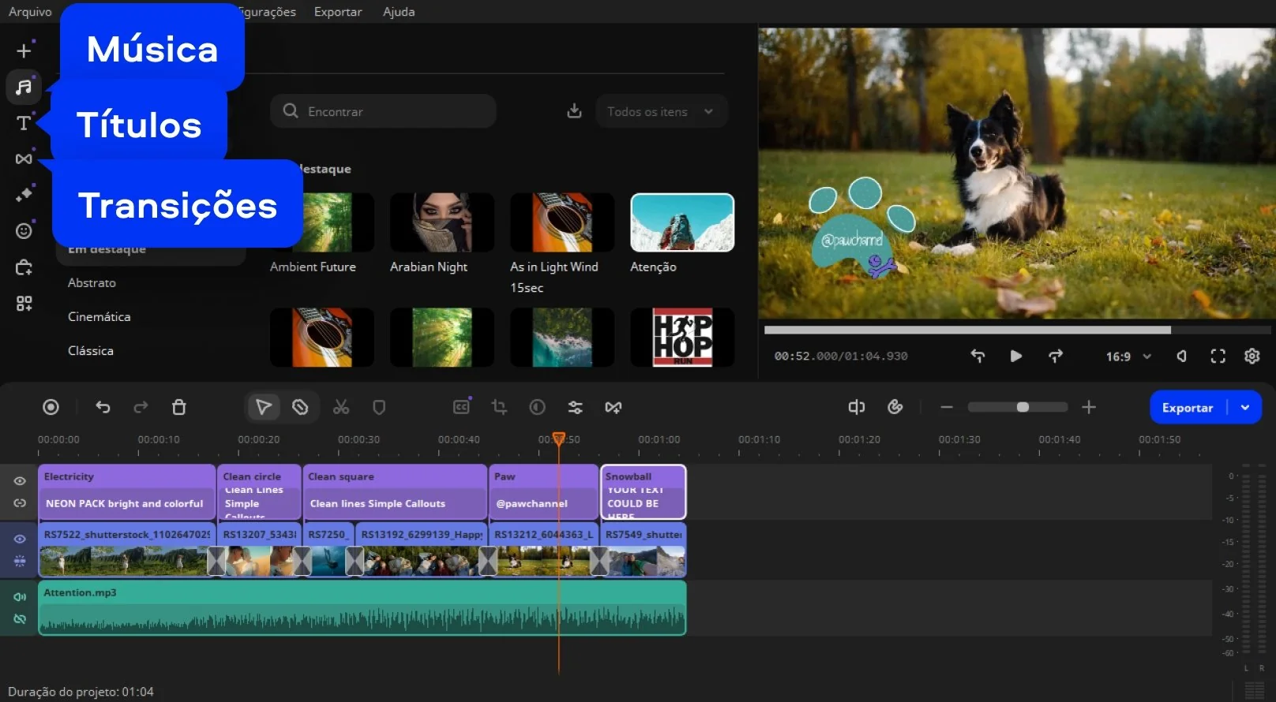Screen dimensions: 1276x702
Task: Click the timeline zoom slider handle
Action: pyautogui.click(x=1023, y=407)
